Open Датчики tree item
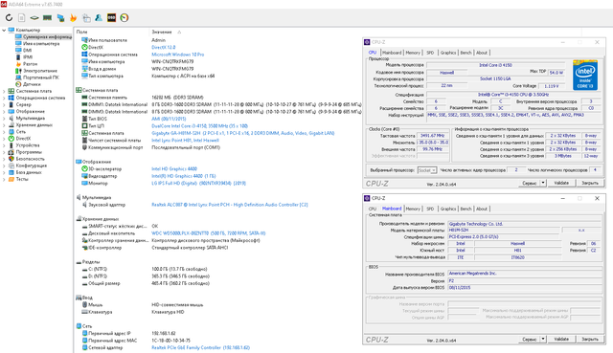 pyautogui.click(x=32, y=84)
